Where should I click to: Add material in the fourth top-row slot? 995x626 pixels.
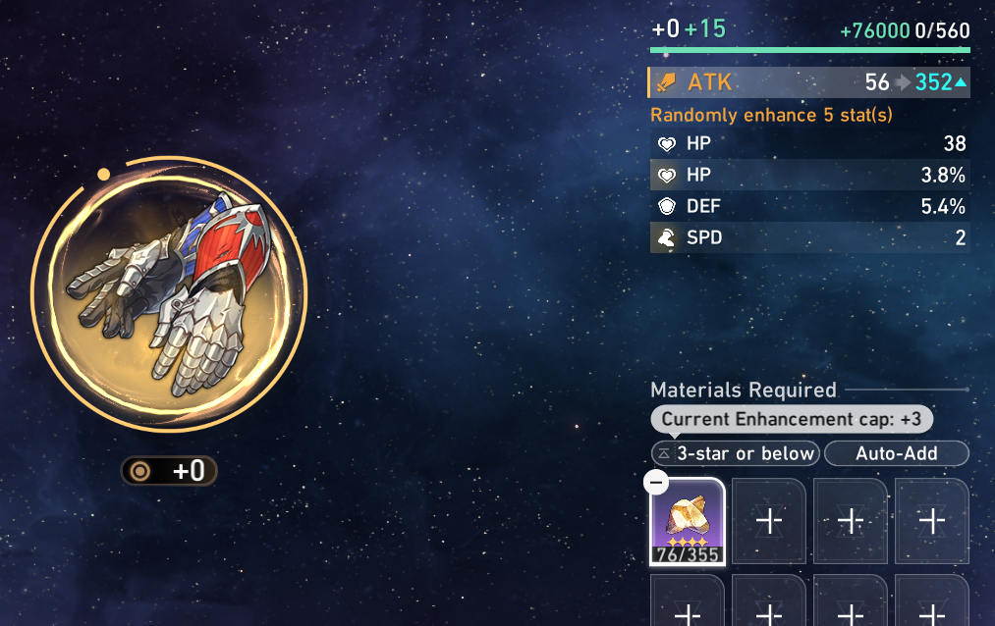click(932, 521)
